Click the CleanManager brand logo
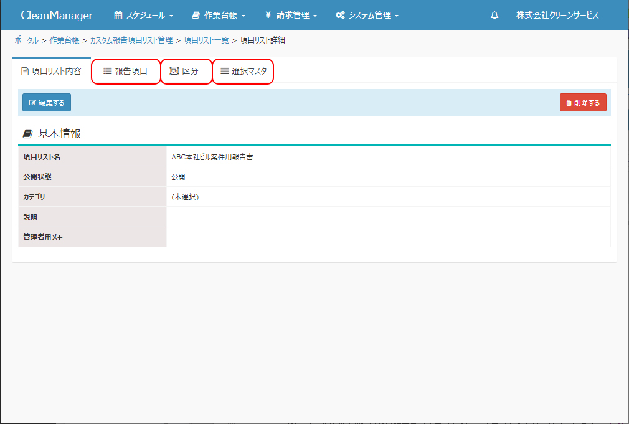This screenshot has width=629, height=424. 57,16
